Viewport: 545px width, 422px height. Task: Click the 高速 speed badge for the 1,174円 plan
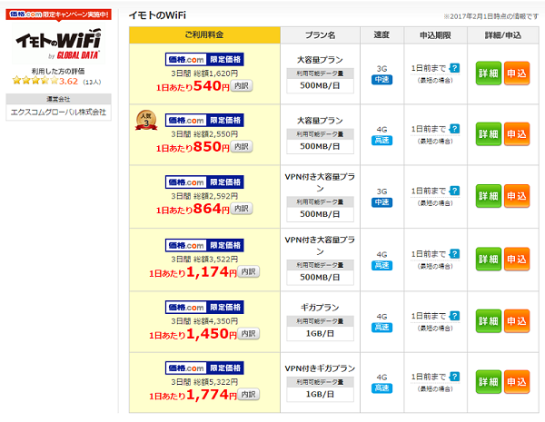click(381, 265)
